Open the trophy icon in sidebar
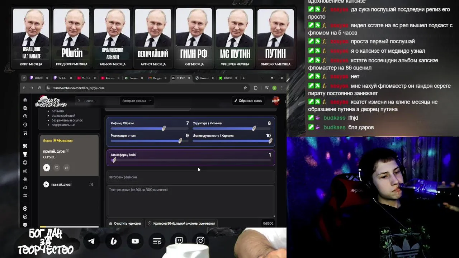 click(25, 154)
